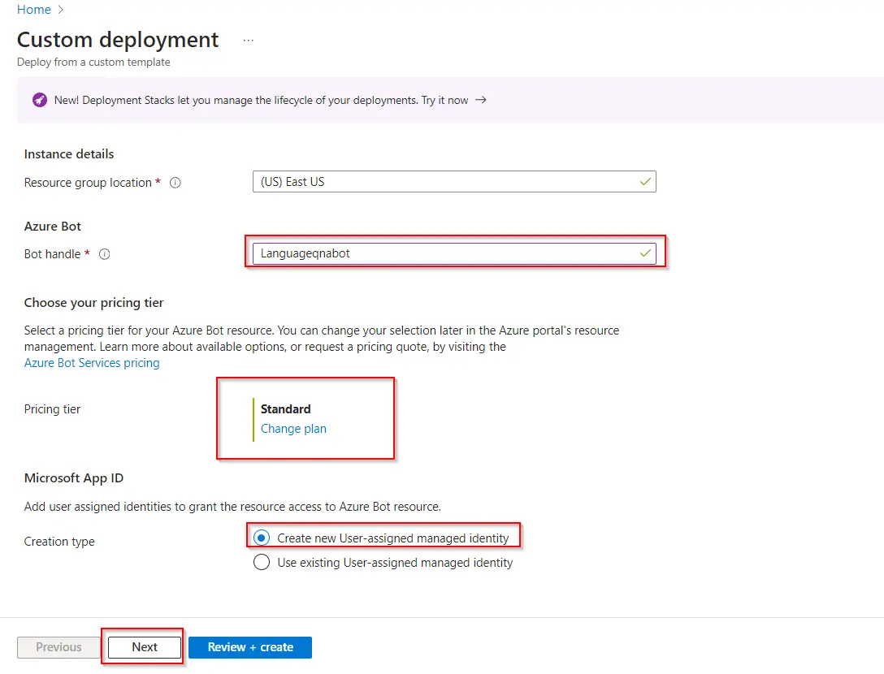Image resolution: width=884 pixels, height=674 pixels.
Task: Open the ellipsis menu beside Custom deployment
Action: (248, 40)
